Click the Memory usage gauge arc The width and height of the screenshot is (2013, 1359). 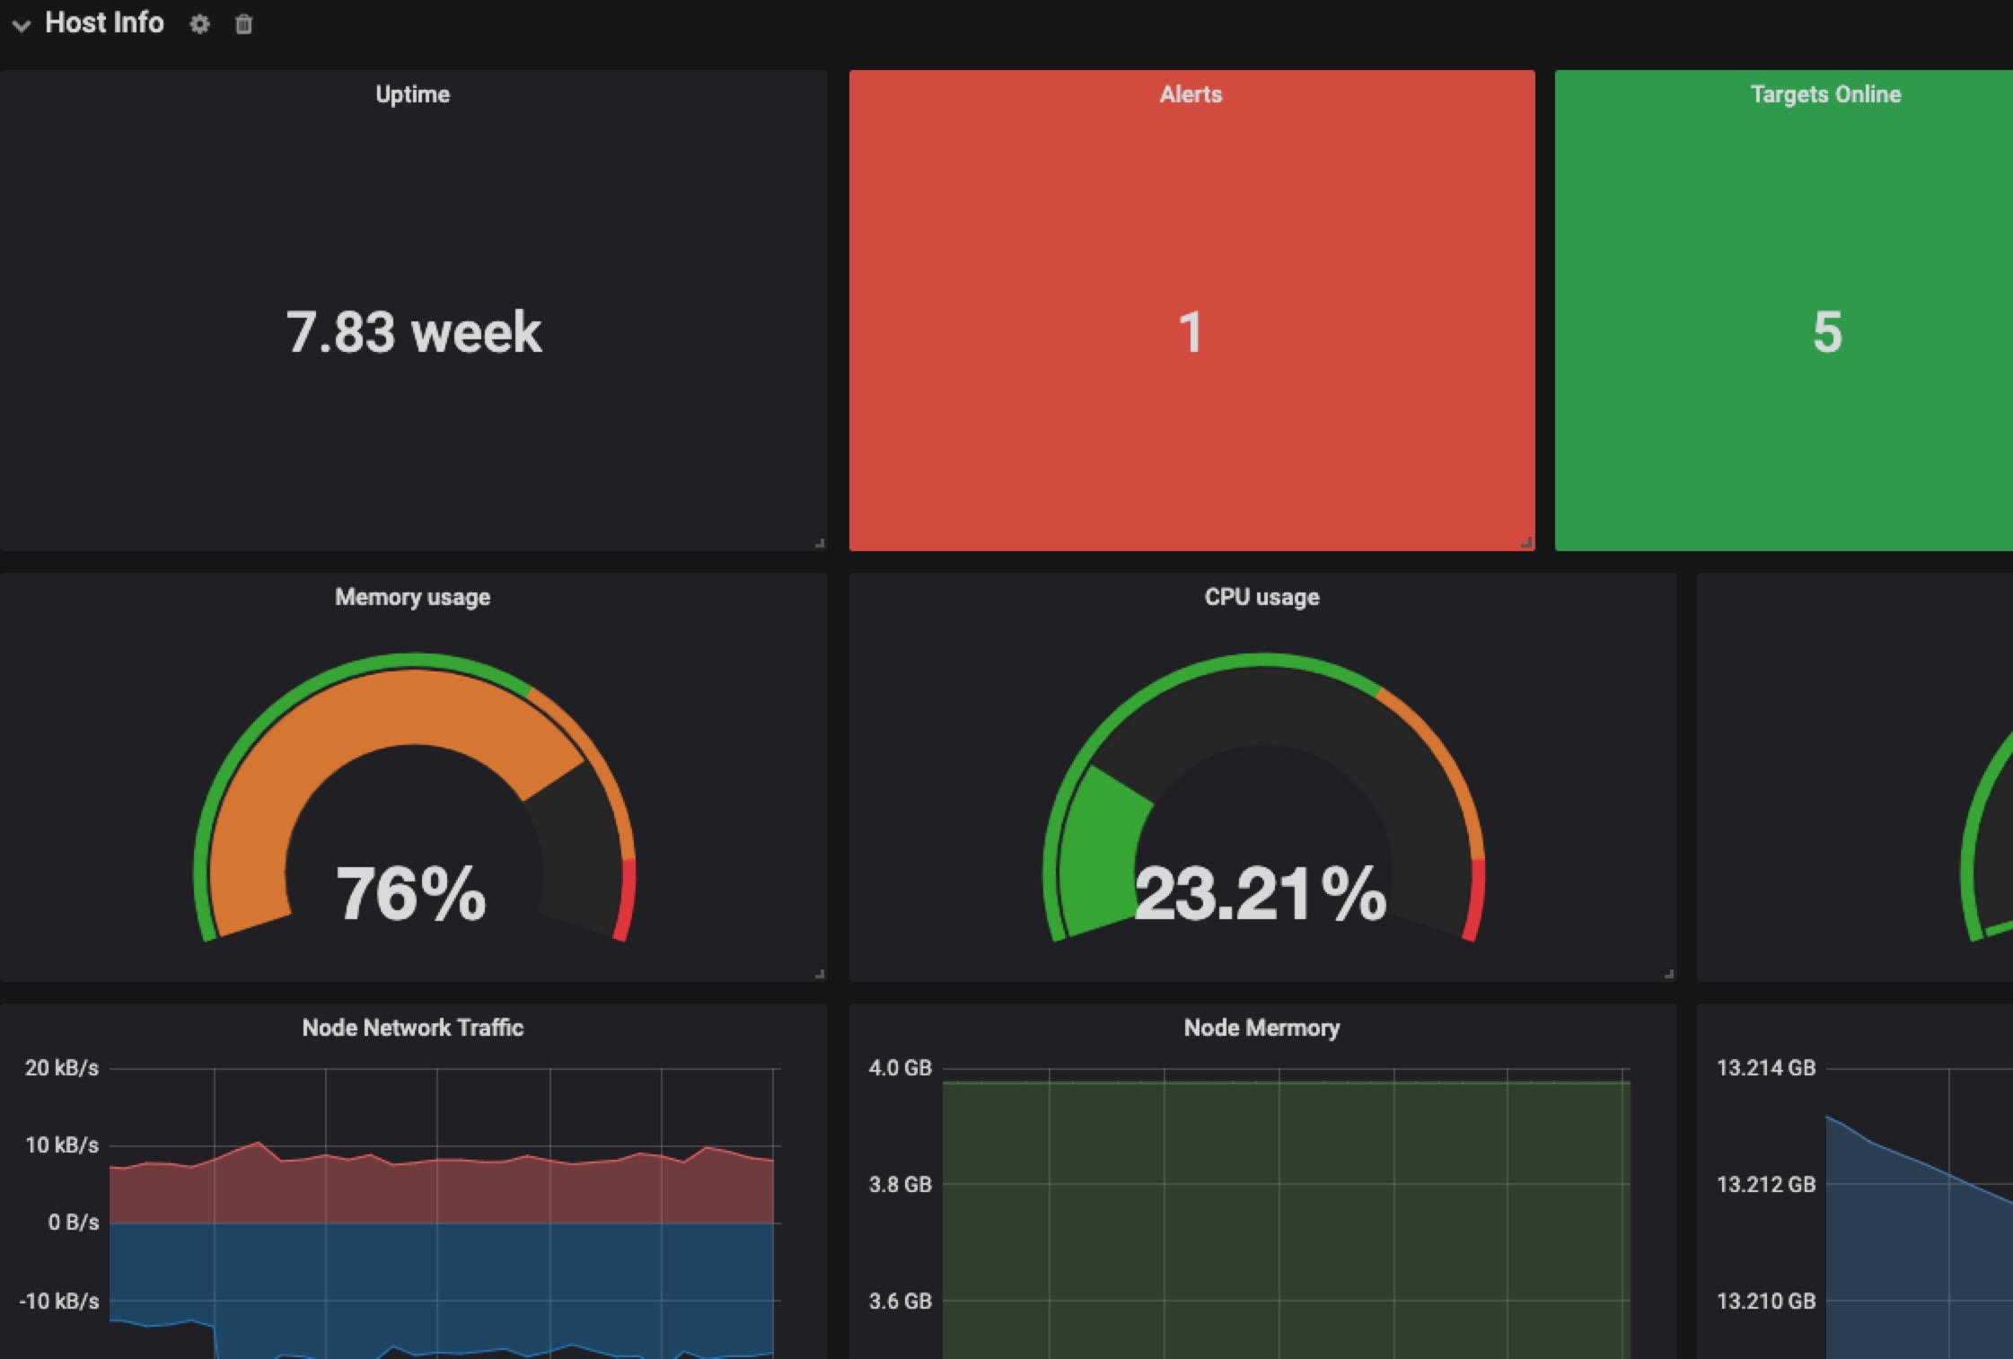point(413,669)
